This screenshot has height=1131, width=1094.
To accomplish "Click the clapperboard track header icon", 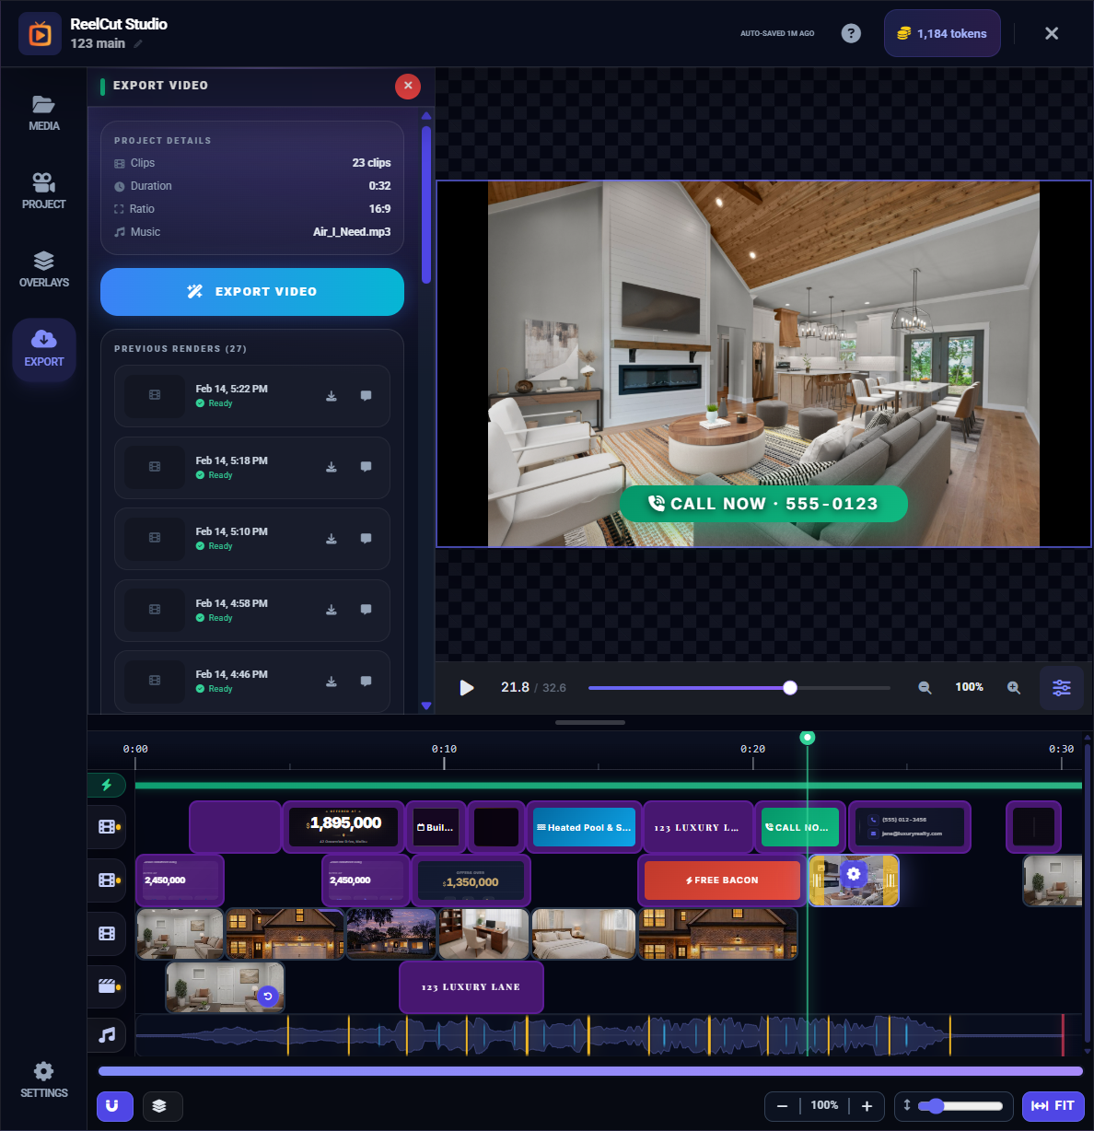I will click(106, 986).
